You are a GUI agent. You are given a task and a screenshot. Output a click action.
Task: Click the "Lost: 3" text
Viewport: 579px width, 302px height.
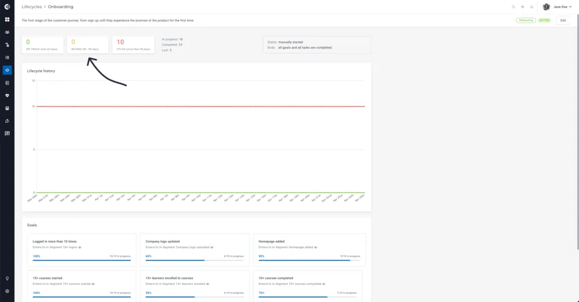pyautogui.click(x=167, y=50)
